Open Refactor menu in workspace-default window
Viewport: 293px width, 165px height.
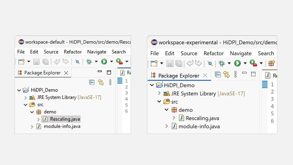coord(73,52)
